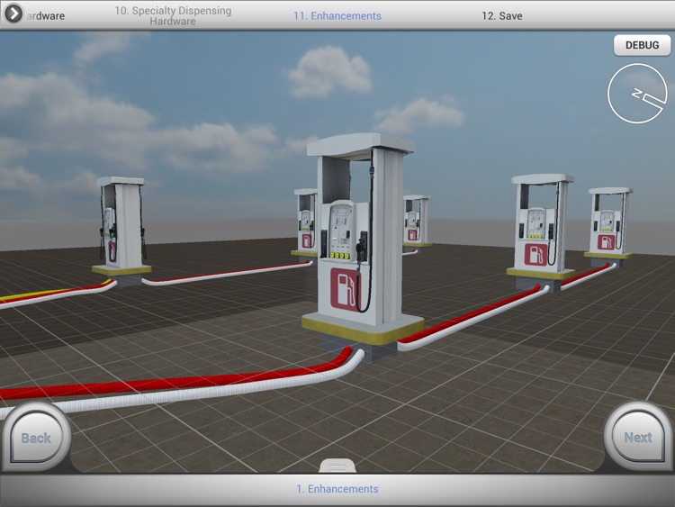Expand the bottom panel pull-up handle
The image size is (675, 507).
337,466
